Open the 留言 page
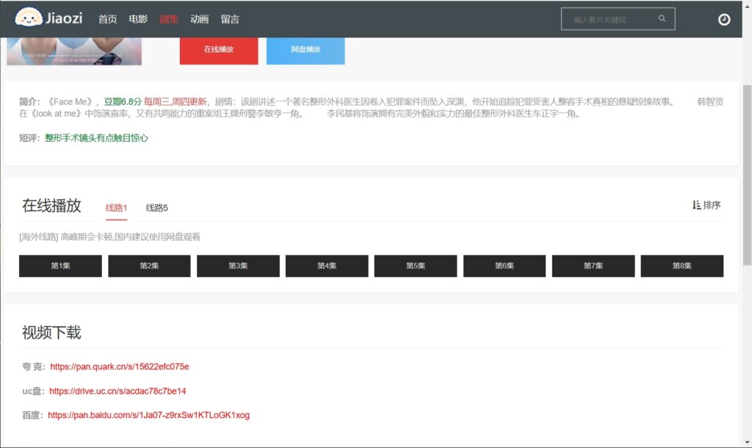The width and height of the screenshot is (752, 448). tap(230, 19)
